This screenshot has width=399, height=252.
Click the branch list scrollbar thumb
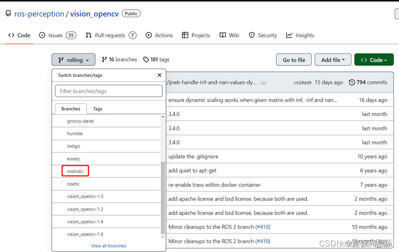point(163,198)
